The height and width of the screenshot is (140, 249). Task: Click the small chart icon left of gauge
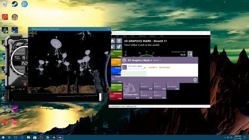coord(125,55)
